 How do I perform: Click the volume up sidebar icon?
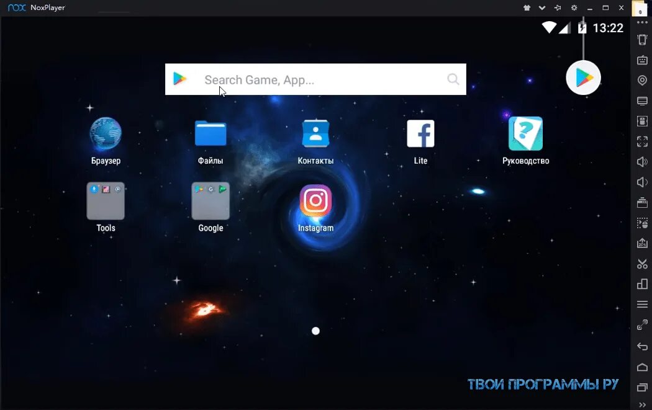642,162
